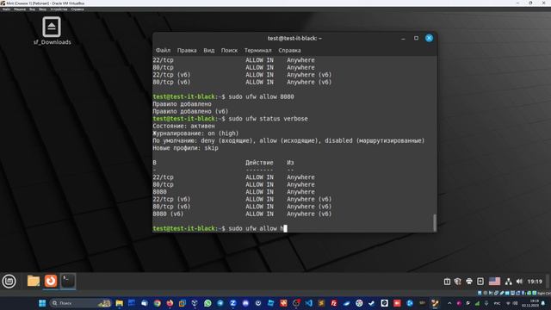Open the Справка menu in terminal
The width and height of the screenshot is (551, 310).
coord(289,50)
